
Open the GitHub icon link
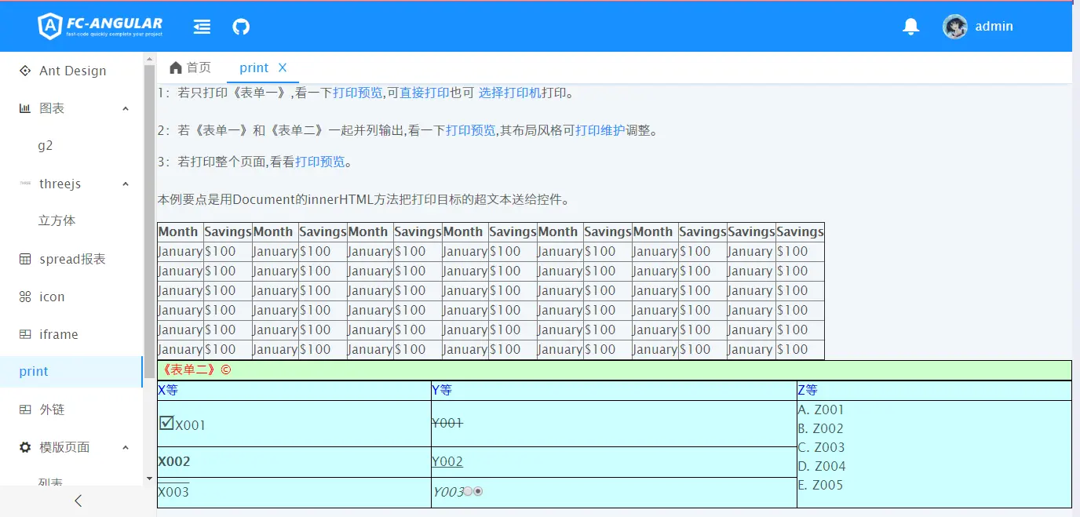241,27
